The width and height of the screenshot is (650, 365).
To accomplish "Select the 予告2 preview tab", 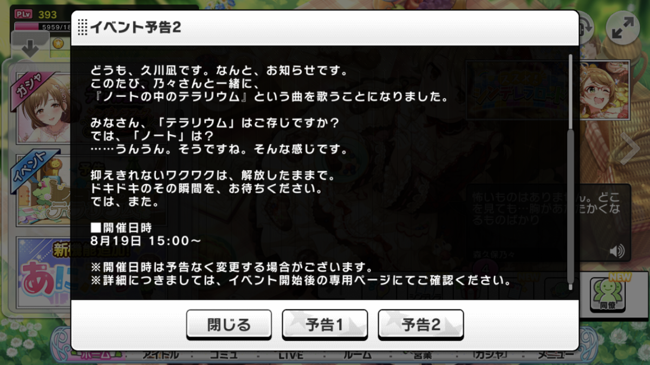I will (x=421, y=324).
